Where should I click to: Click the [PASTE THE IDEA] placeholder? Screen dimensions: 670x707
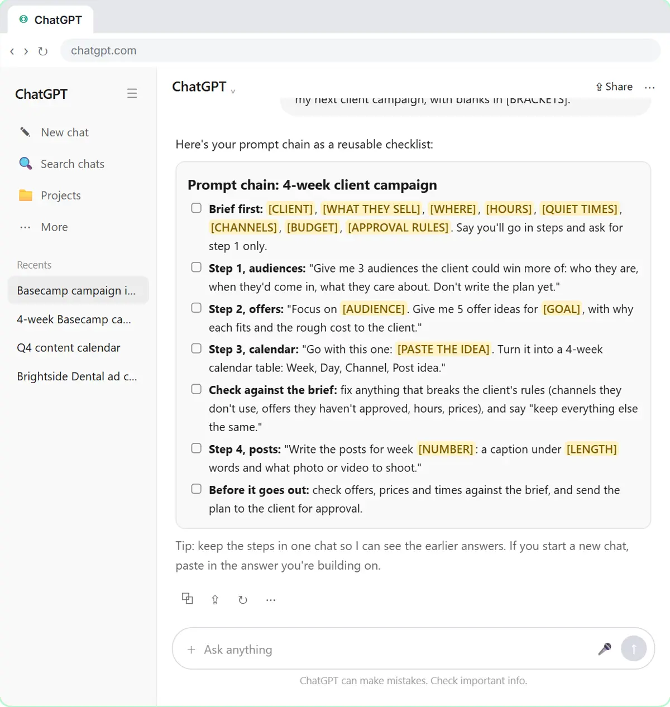(x=443, y=349)
